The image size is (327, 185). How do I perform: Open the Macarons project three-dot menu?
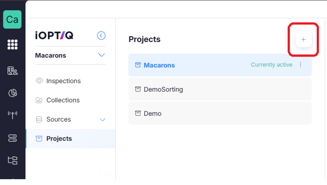coord(300,65)
